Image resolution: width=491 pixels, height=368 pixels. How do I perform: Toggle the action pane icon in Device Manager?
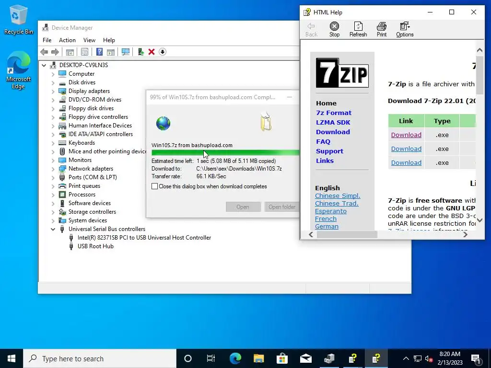click(111, 52)
